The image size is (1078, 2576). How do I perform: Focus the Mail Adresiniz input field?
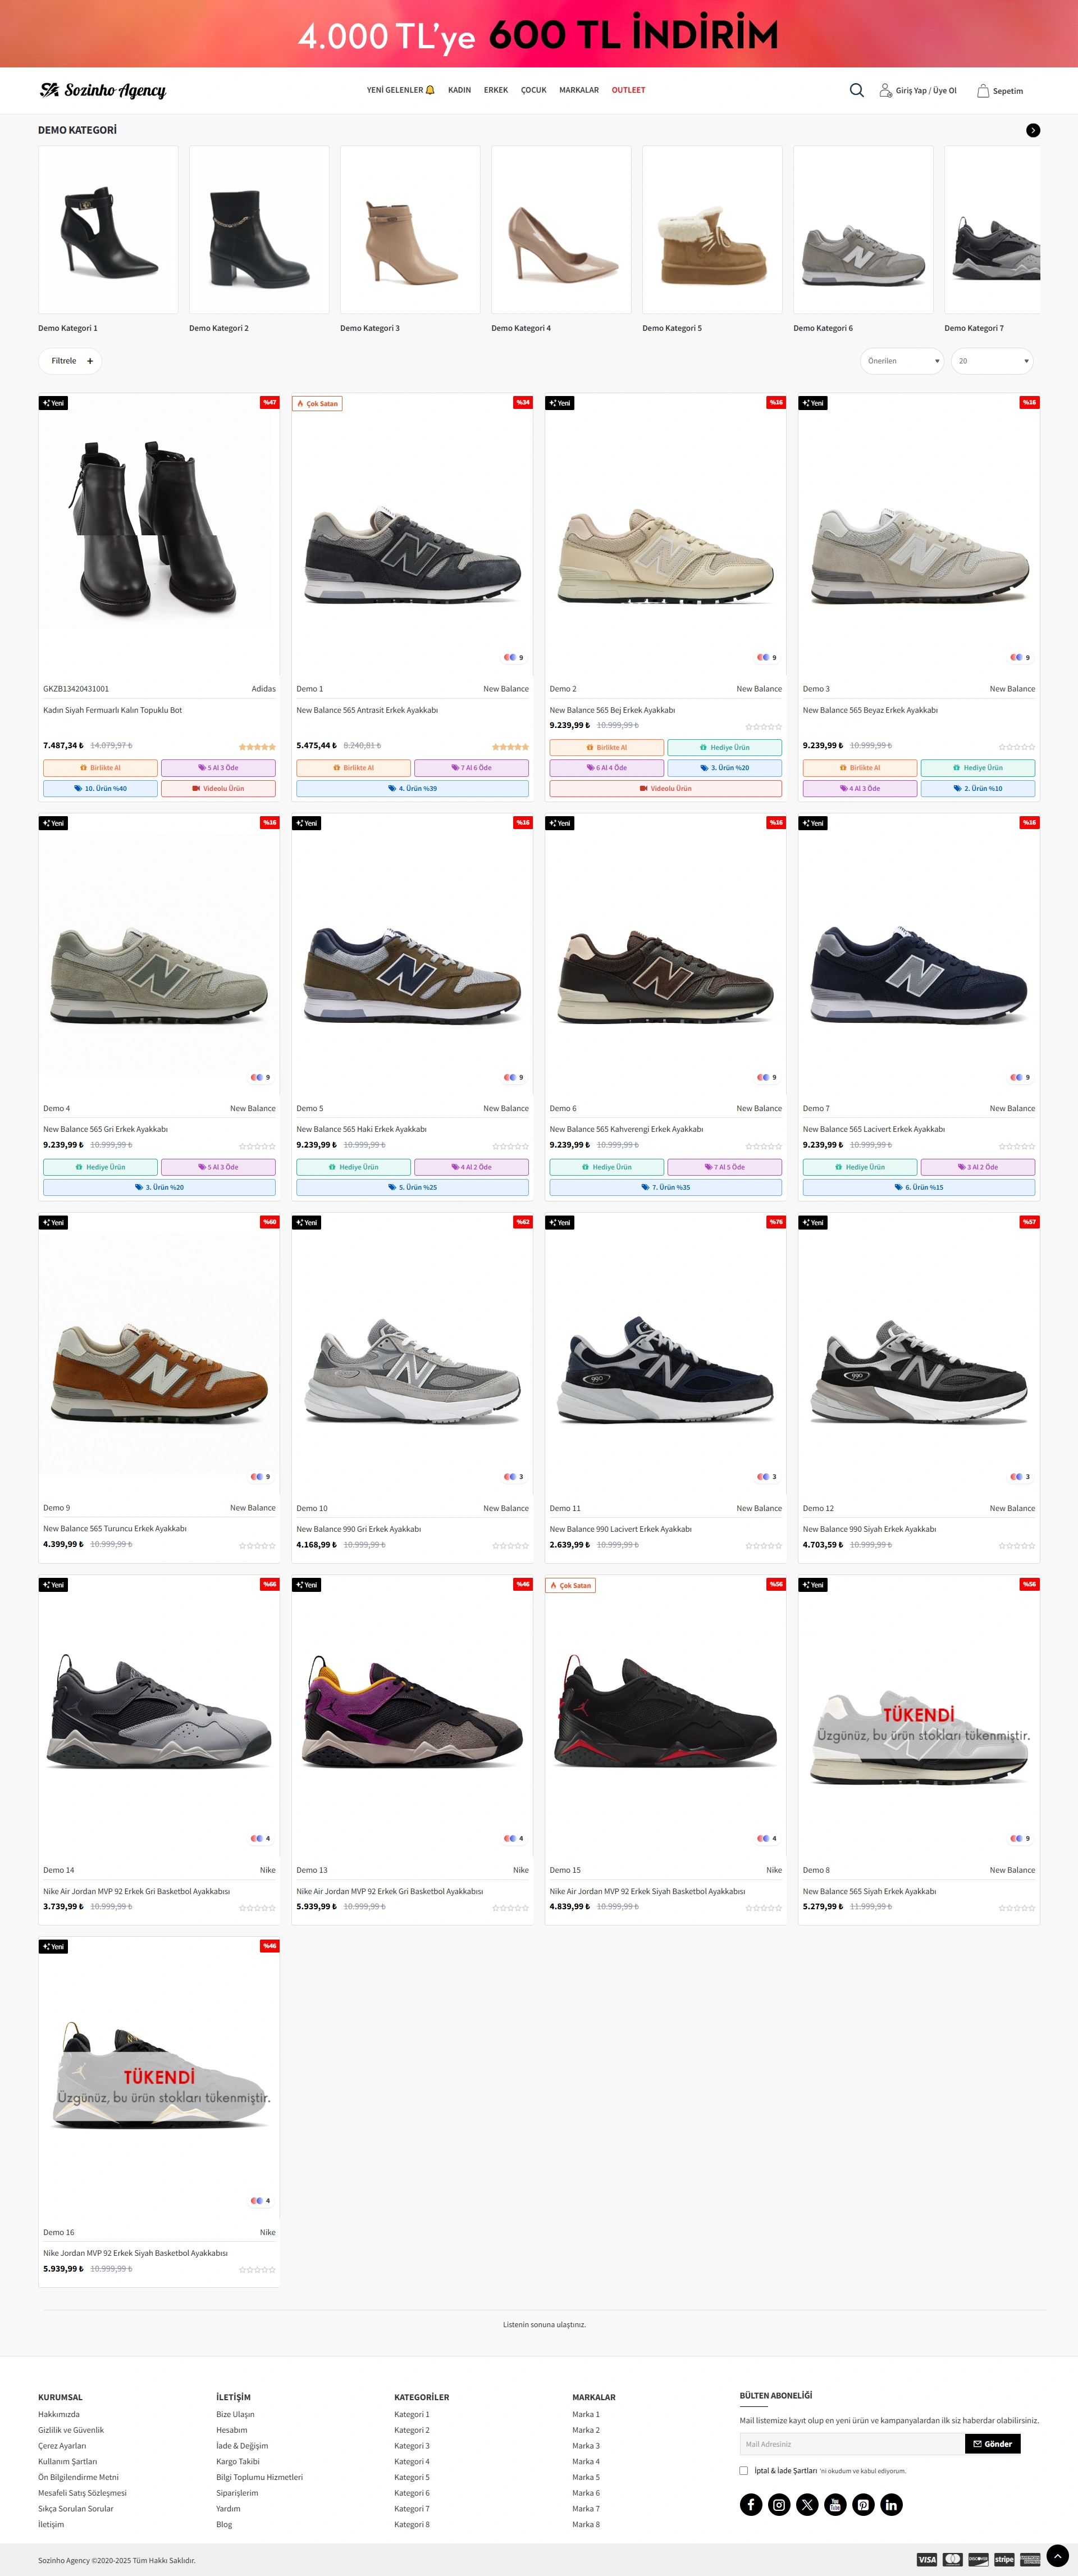[852, 2443]
